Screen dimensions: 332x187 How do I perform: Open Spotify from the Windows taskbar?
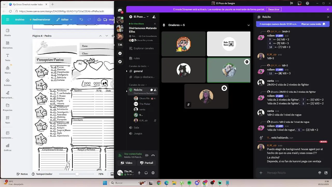189,183
